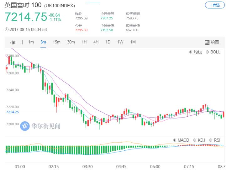Click the 52-week low value 6679.06
The image size is (227, 171).
point(132,30)
